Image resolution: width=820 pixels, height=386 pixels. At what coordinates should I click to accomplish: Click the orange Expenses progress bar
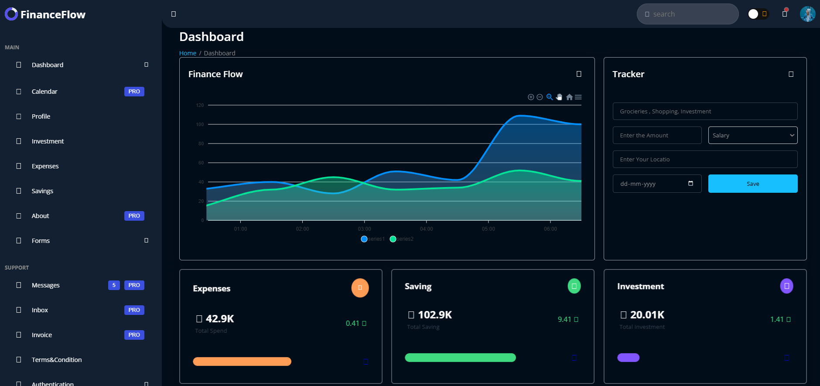242,362
